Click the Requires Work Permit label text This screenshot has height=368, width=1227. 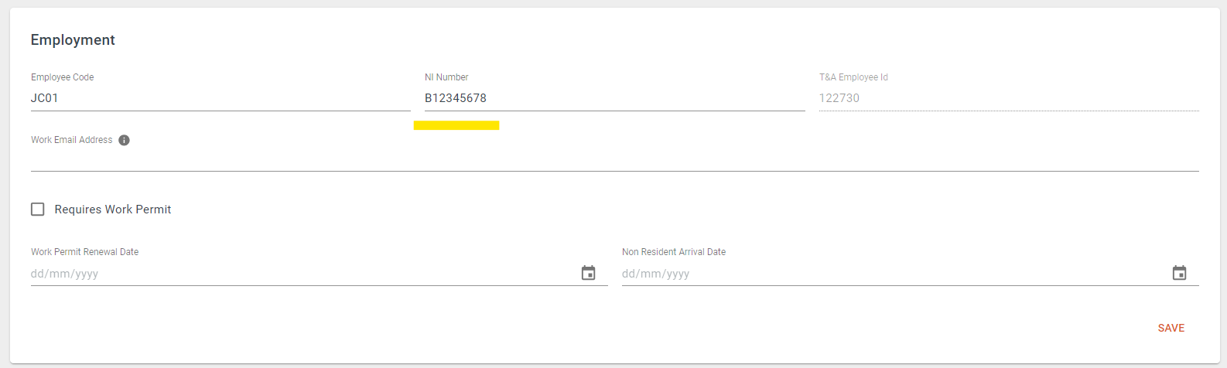(113, 210)
